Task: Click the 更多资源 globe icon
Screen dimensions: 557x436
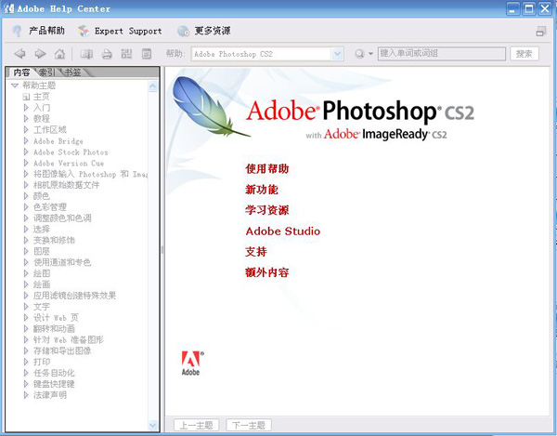Action: [x=183, y=31]
